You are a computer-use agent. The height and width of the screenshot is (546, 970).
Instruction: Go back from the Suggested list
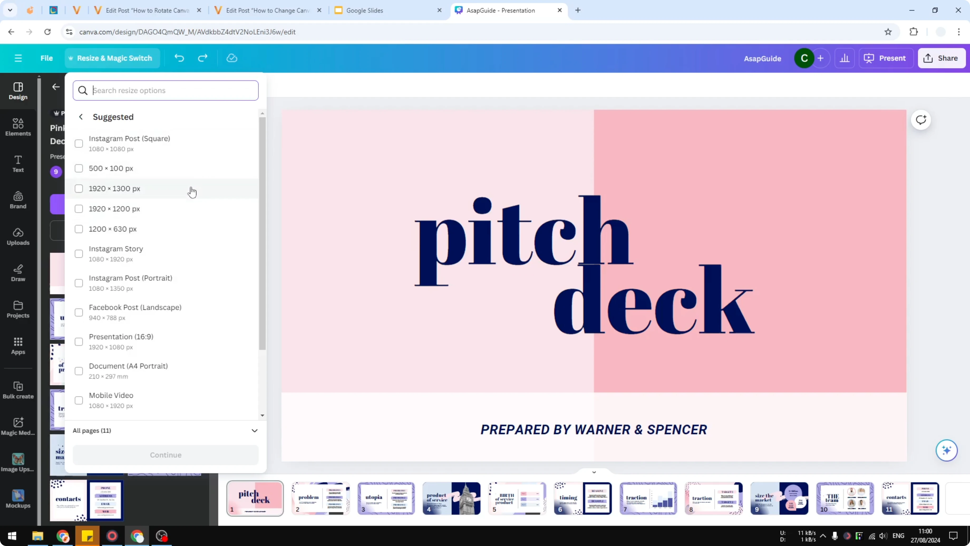81,117
